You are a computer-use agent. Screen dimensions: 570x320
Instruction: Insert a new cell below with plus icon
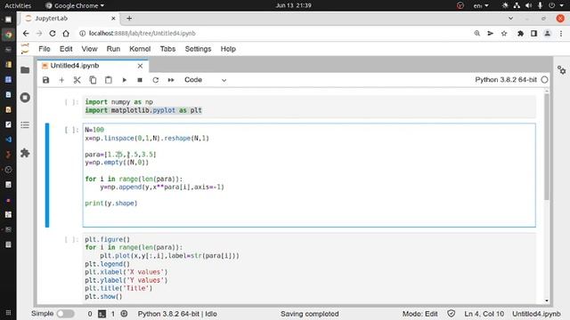pos(61,80)
